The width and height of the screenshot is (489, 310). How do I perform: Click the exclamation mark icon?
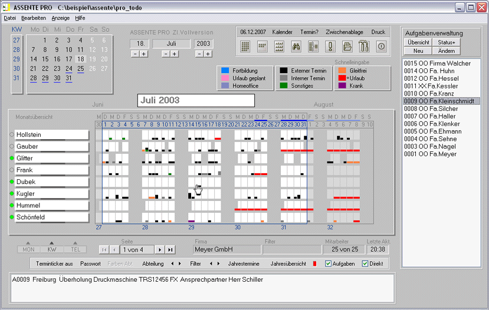click(x=330, y=47)
